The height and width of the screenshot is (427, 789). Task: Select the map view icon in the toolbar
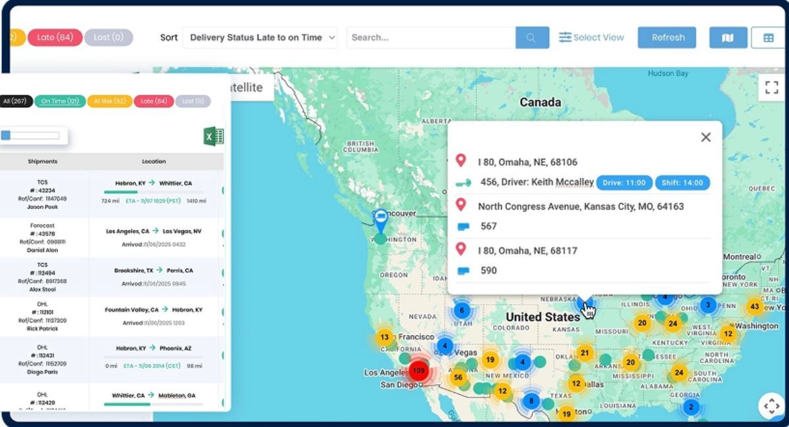(727, 37)
